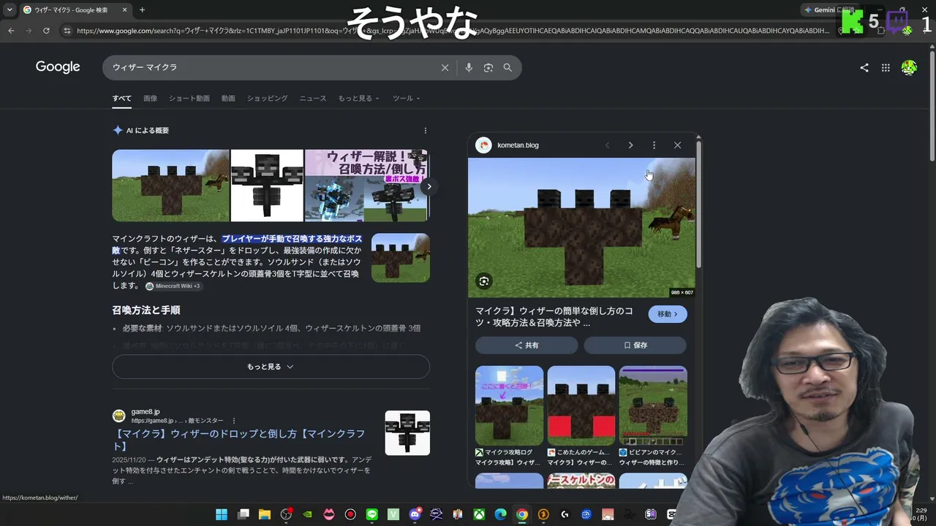This screenshot has height=526, width=936.
Task: Click the Google search input field
Action: pos(271,68)
